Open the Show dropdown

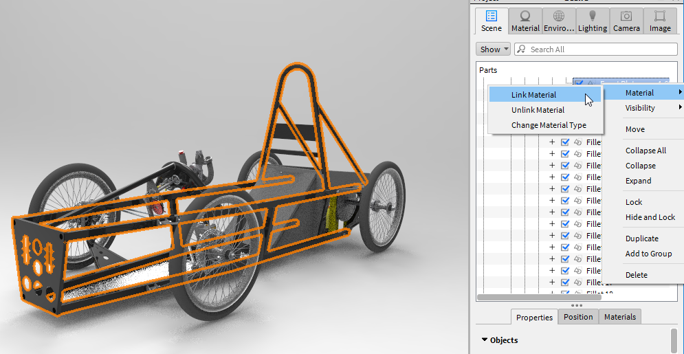coord(494,49)
